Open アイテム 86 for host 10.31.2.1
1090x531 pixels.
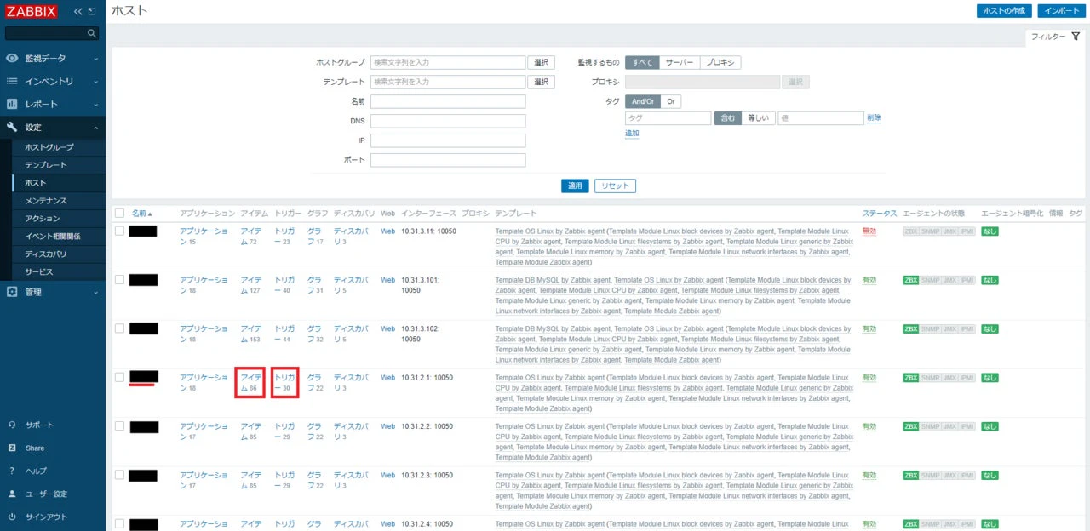click(250, 382)
